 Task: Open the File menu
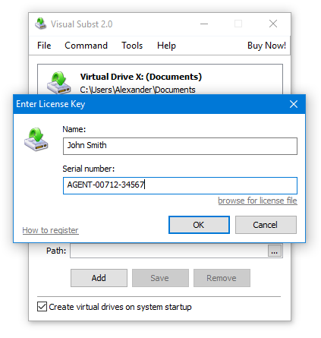coord(44,46)
